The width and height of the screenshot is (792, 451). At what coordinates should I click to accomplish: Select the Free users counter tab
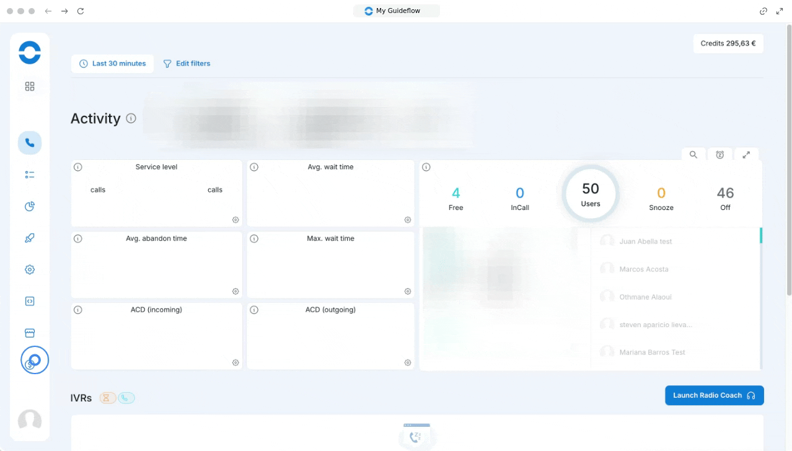tap(455, 199)
